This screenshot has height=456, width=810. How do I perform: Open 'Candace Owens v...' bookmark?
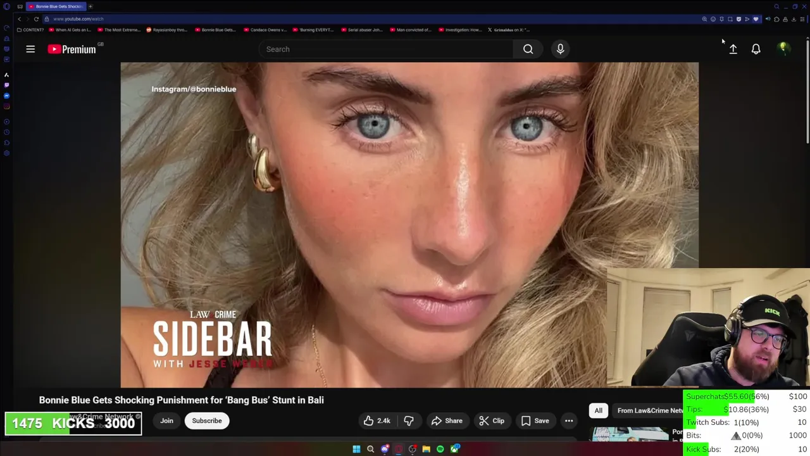(264, 30)
